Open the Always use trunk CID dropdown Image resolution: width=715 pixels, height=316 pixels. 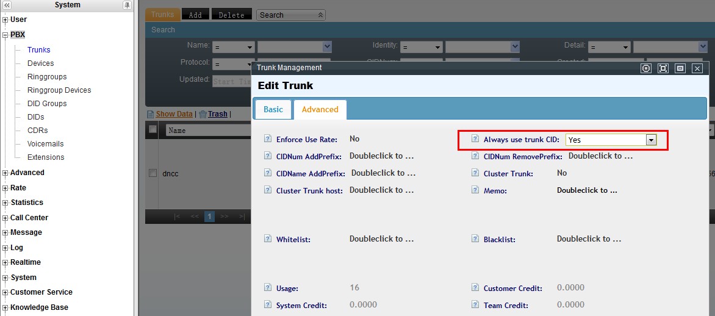pos(651,140)
